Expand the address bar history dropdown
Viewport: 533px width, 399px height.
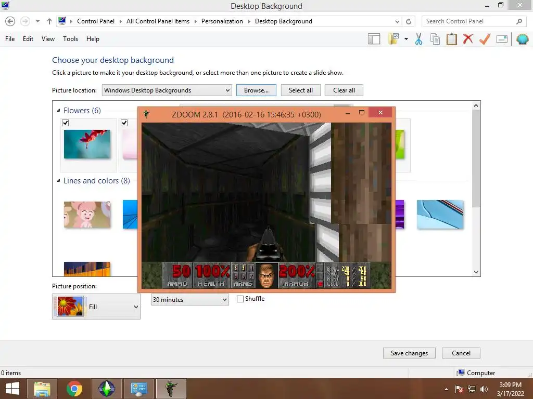pos(397,21)
